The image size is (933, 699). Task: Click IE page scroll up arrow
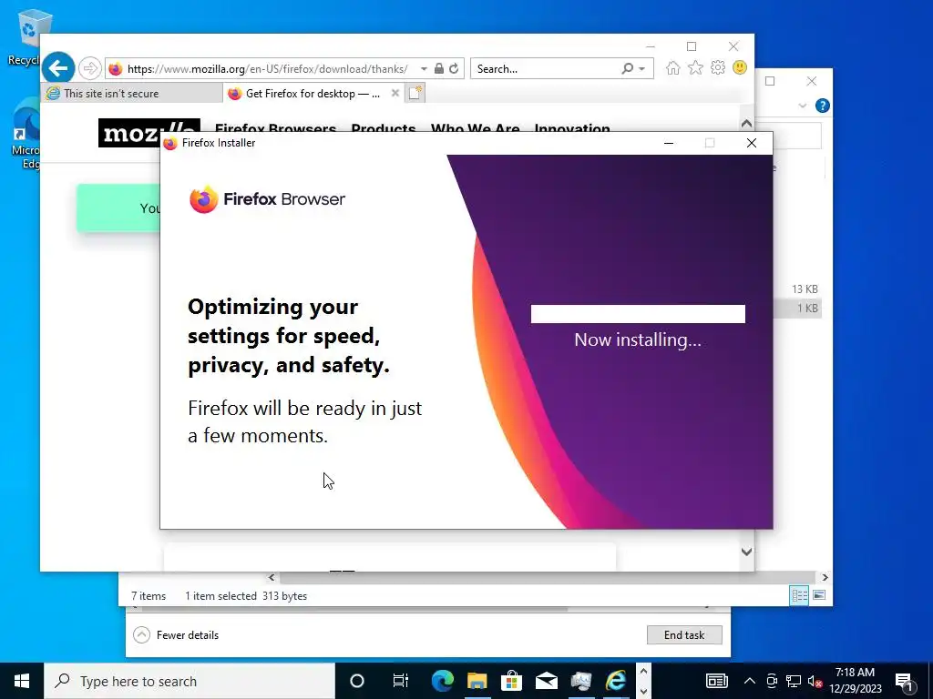point(746,123)
